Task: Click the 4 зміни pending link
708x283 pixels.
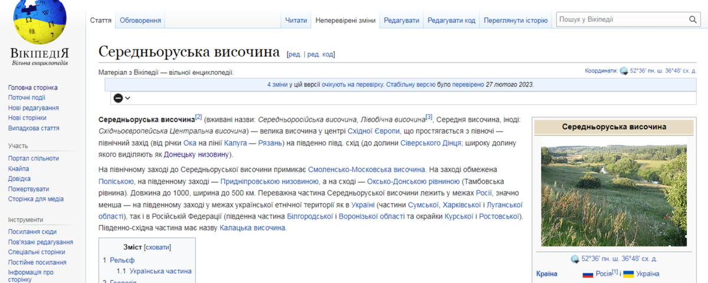Action: coord(278,85)
